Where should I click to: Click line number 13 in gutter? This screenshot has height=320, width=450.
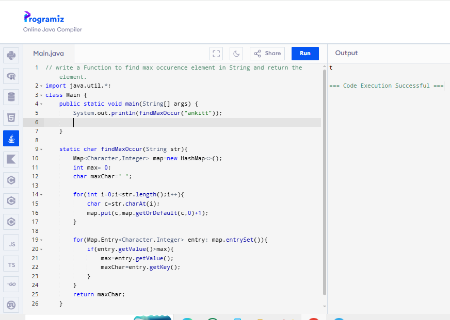point(35,186)
